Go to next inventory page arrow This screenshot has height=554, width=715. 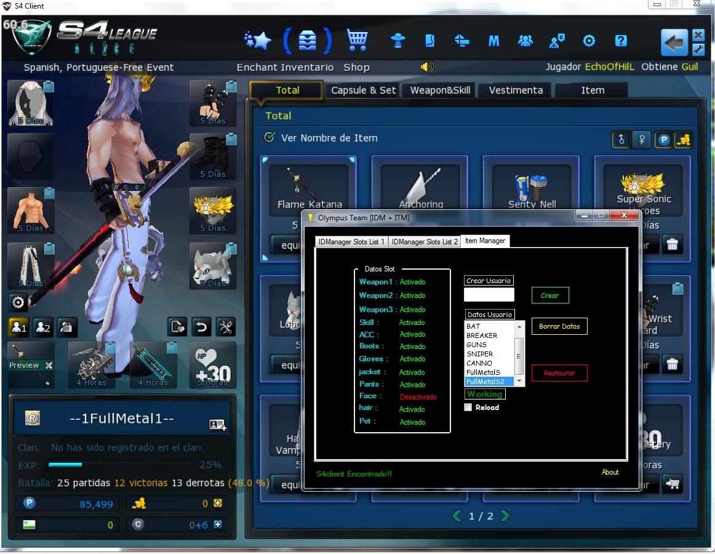[505, 516]
